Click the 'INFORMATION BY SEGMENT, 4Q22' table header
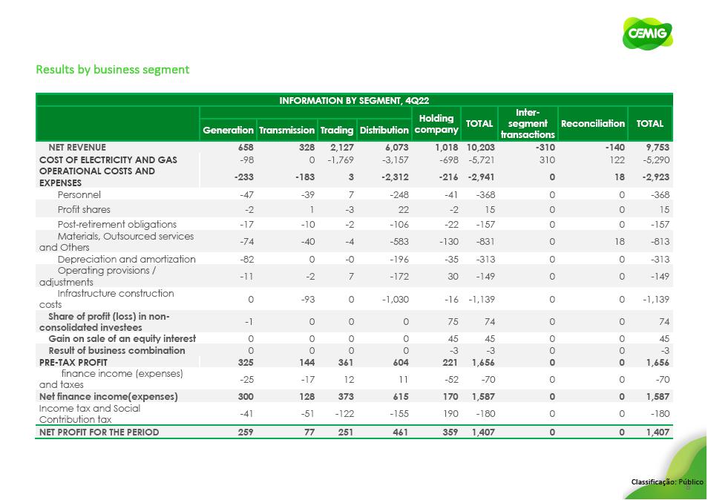This screenshot has height=500, width=708. click(354, 100)
